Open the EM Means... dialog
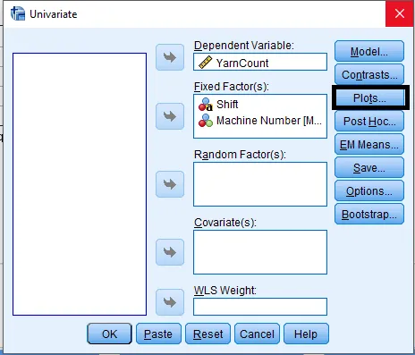This screenshot has height=355, width=415. [369, 144]
